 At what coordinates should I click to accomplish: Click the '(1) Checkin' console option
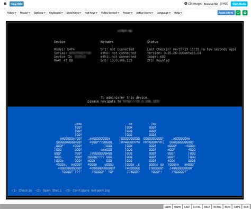(22, 190)
